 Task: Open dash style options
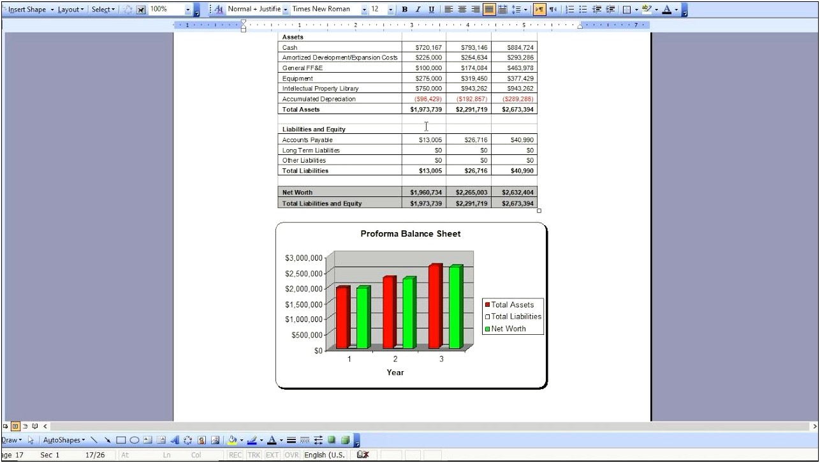pyautogui.click(x=304, y=440)
